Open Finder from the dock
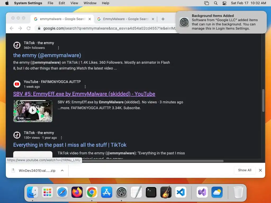 33,192
